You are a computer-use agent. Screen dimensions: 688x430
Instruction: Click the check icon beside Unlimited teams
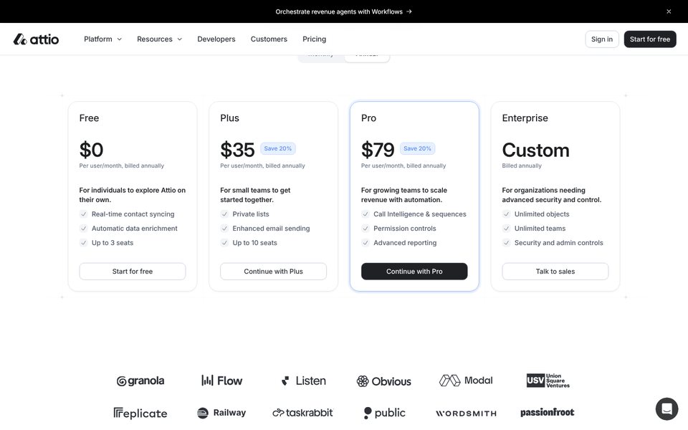[x=506, y=228]
